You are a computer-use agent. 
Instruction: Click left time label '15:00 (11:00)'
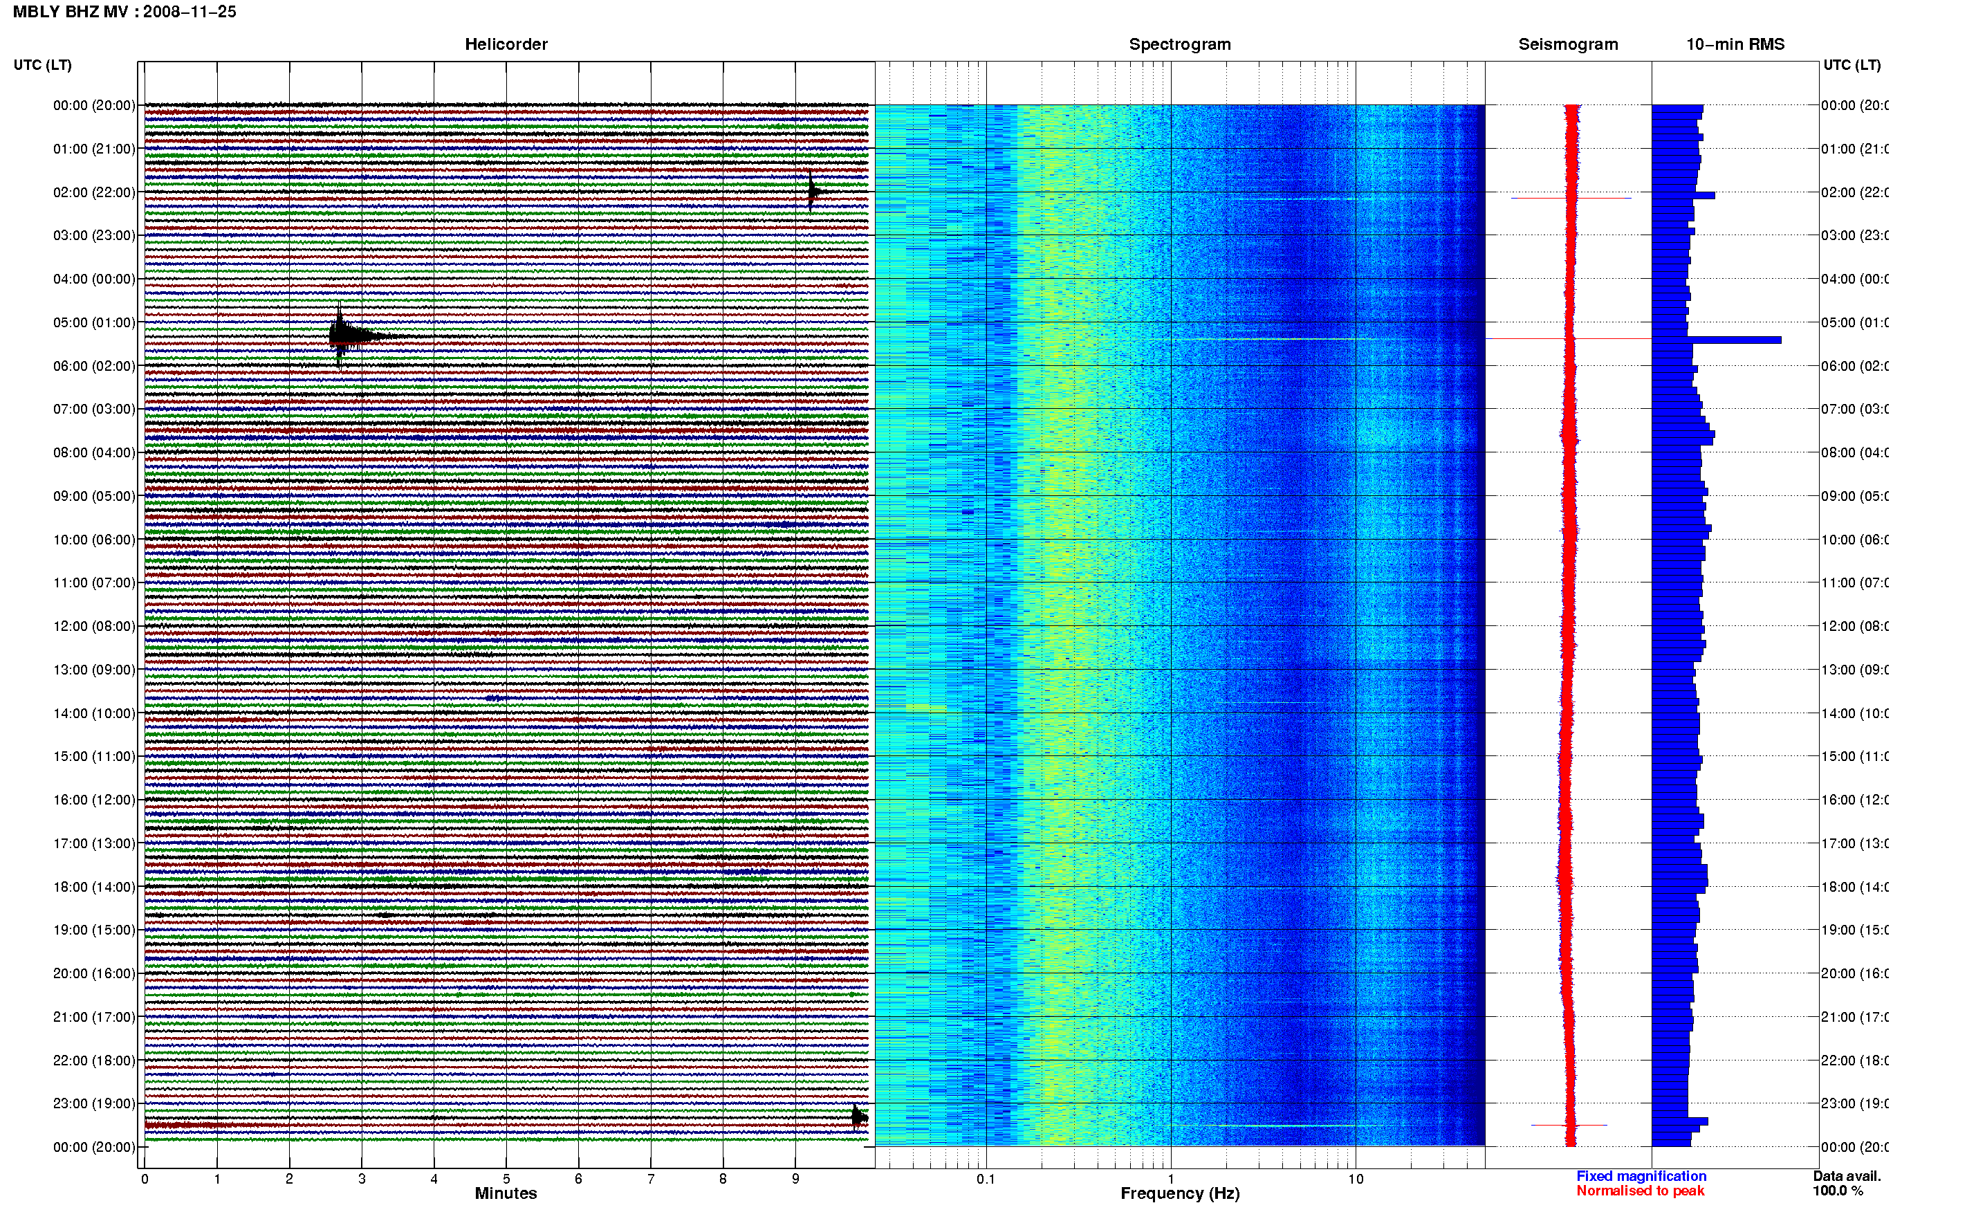94,757
